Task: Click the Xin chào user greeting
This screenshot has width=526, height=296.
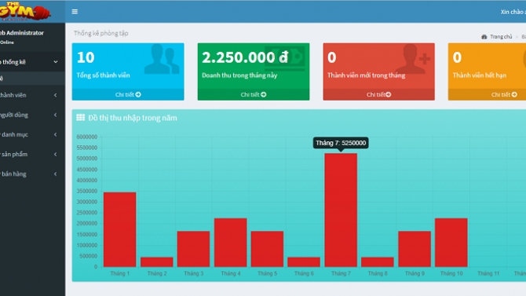Action: point(513,12)
